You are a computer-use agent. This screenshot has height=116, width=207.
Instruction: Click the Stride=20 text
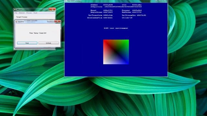click(127, 18)
